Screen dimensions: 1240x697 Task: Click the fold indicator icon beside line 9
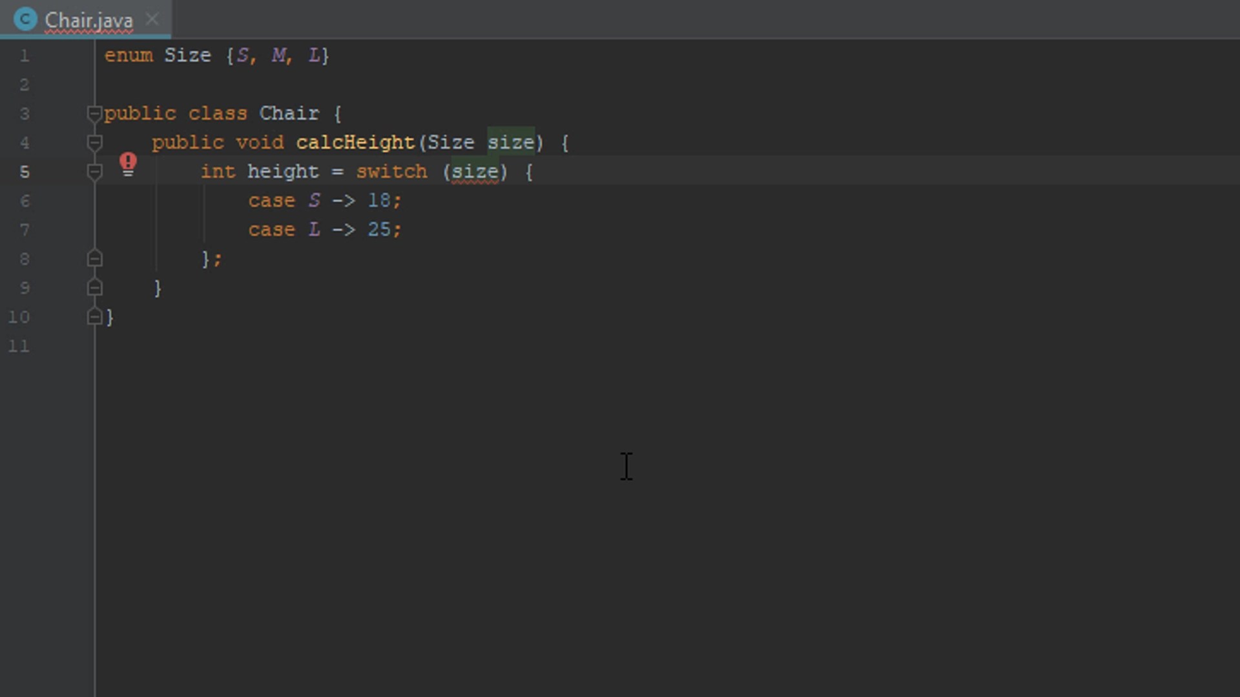tap(94, 288)
